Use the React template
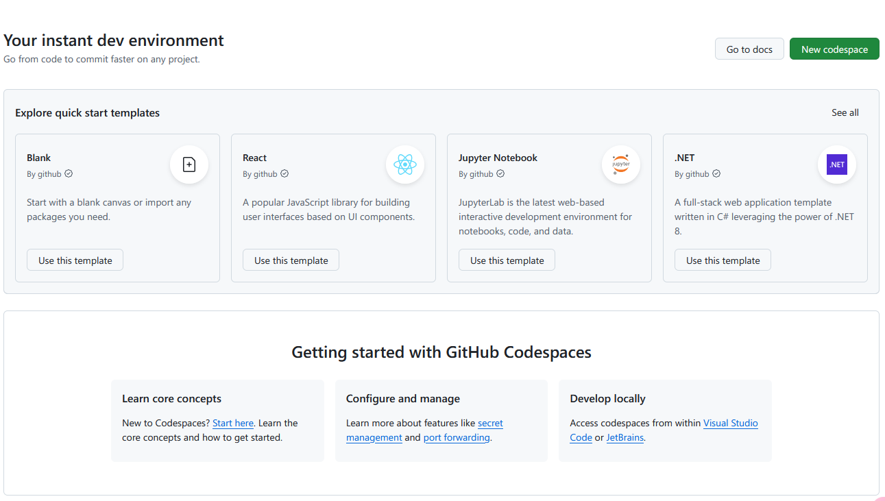This screenshot has width=885, height=501. [x=291, y=260]
